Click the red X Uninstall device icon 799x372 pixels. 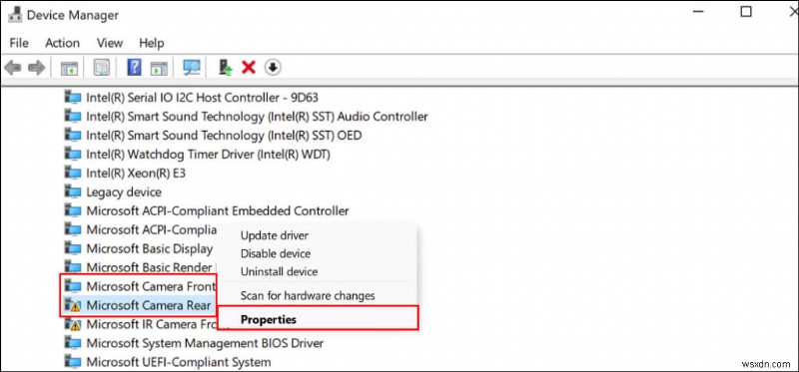click(249, 67)
